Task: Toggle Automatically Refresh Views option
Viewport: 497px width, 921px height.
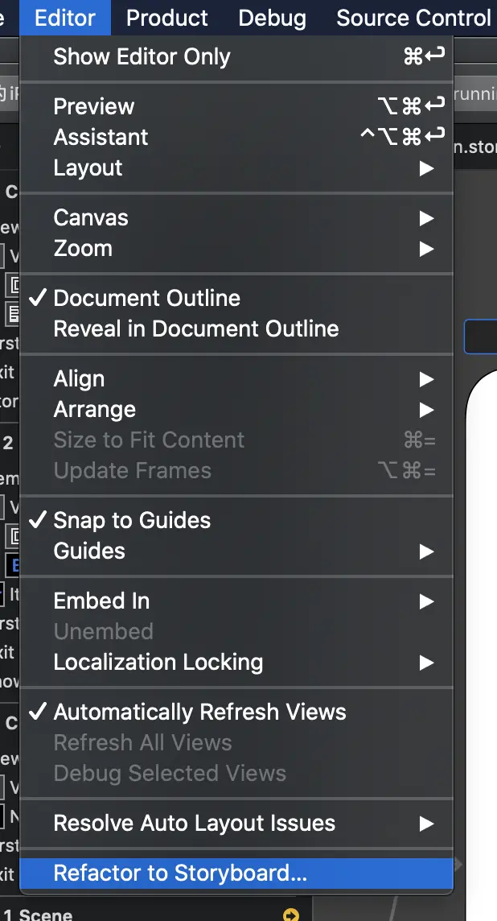Action: [x=199, y=712]
